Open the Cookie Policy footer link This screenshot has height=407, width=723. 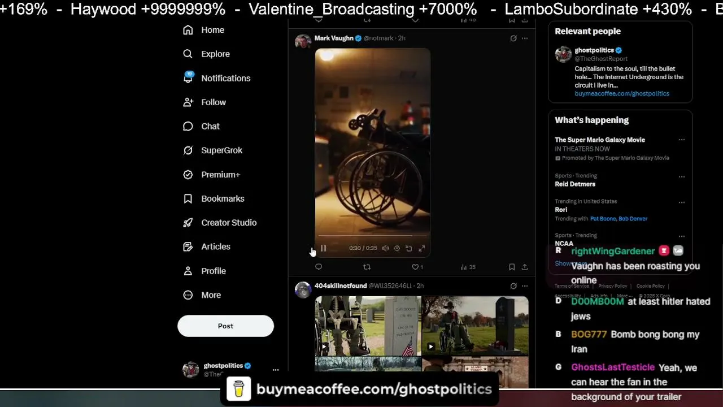[x=651, y=286]
